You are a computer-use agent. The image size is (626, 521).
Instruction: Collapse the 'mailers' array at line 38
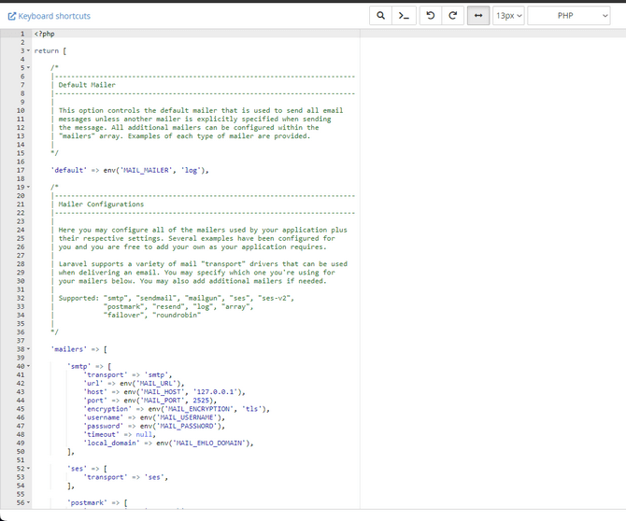point(28,349)
